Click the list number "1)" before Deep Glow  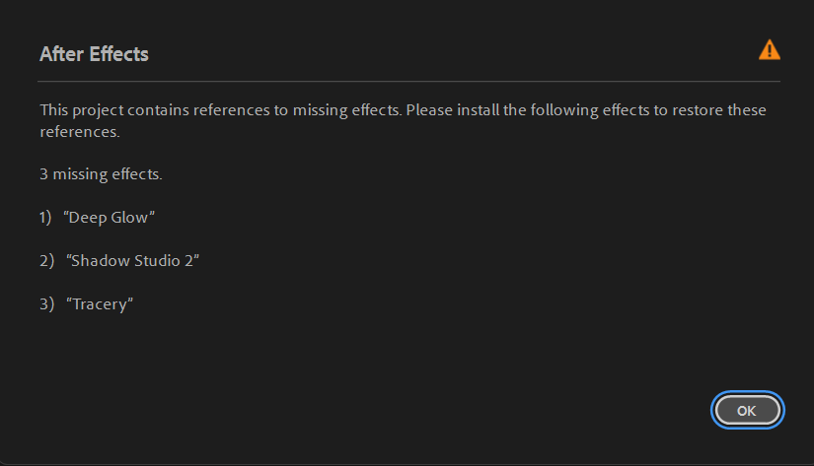pyautogui.click(x=45, y=218)
